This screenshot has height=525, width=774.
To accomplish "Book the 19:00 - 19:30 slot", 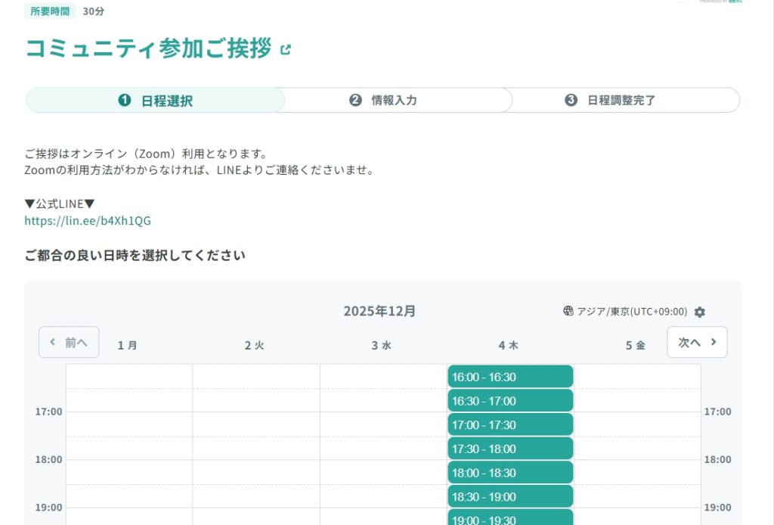I will 510,518.
